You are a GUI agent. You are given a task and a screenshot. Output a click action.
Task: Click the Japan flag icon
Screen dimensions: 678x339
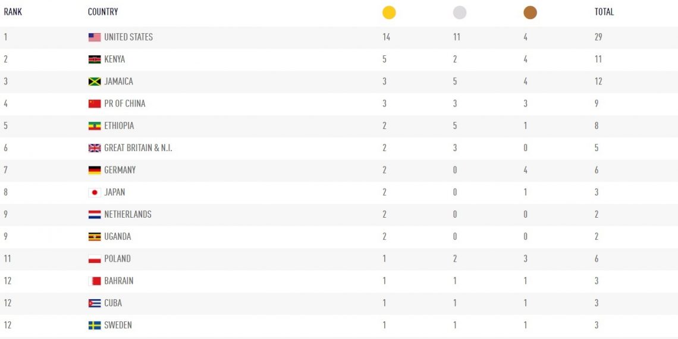(x=95, y=192)
